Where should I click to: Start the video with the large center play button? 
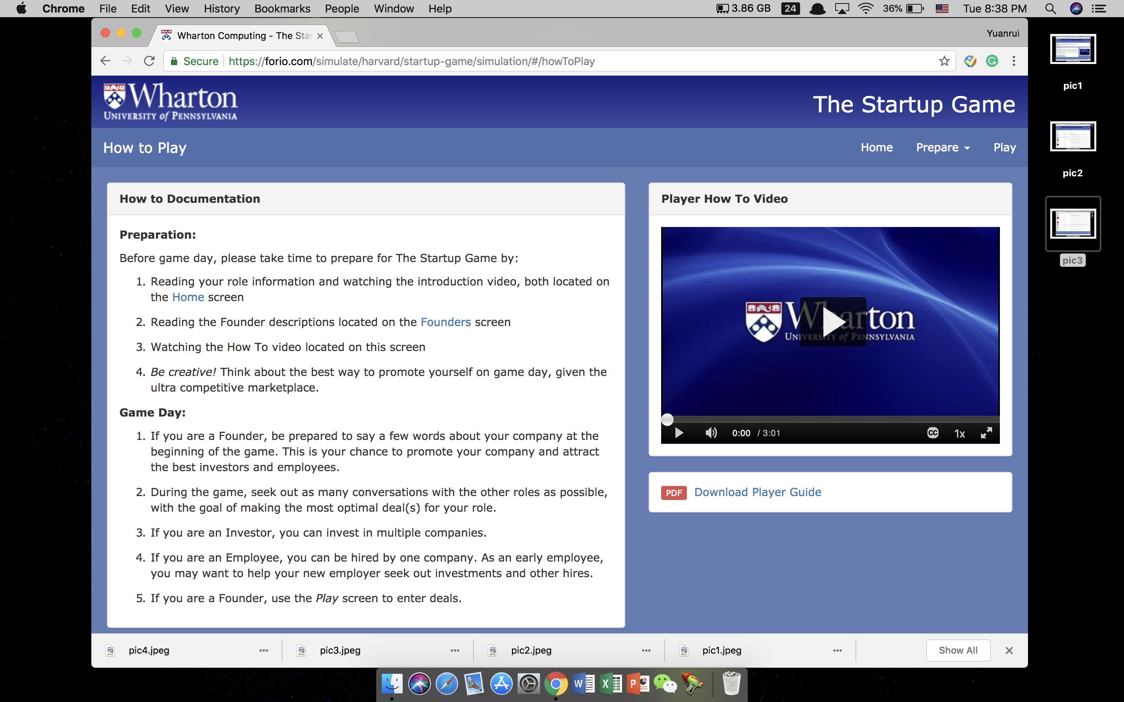(x=833, y=322)
